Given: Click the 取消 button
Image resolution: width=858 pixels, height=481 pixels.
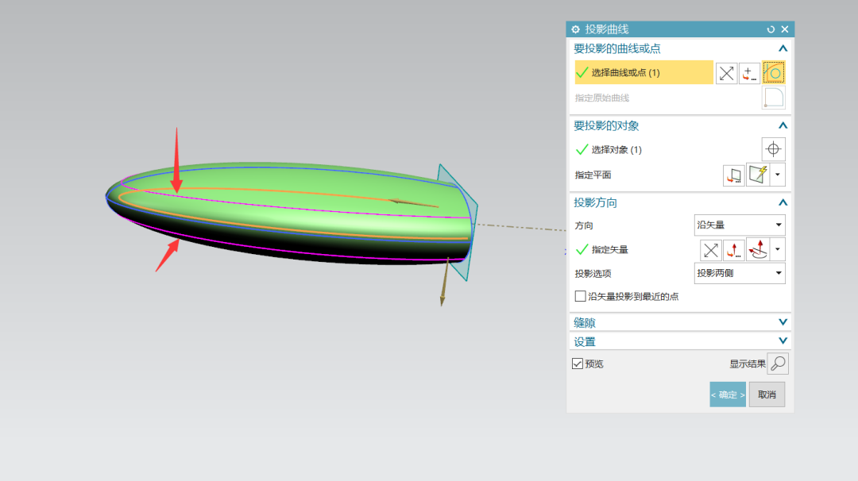Looking at the screenshot, I should (767, 394).
